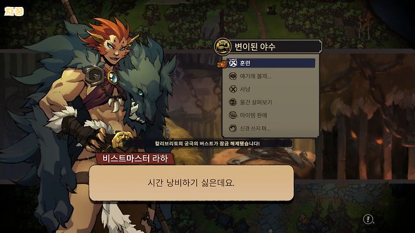Open 물건 살펴보기 menu entry

tap(271, 102)
